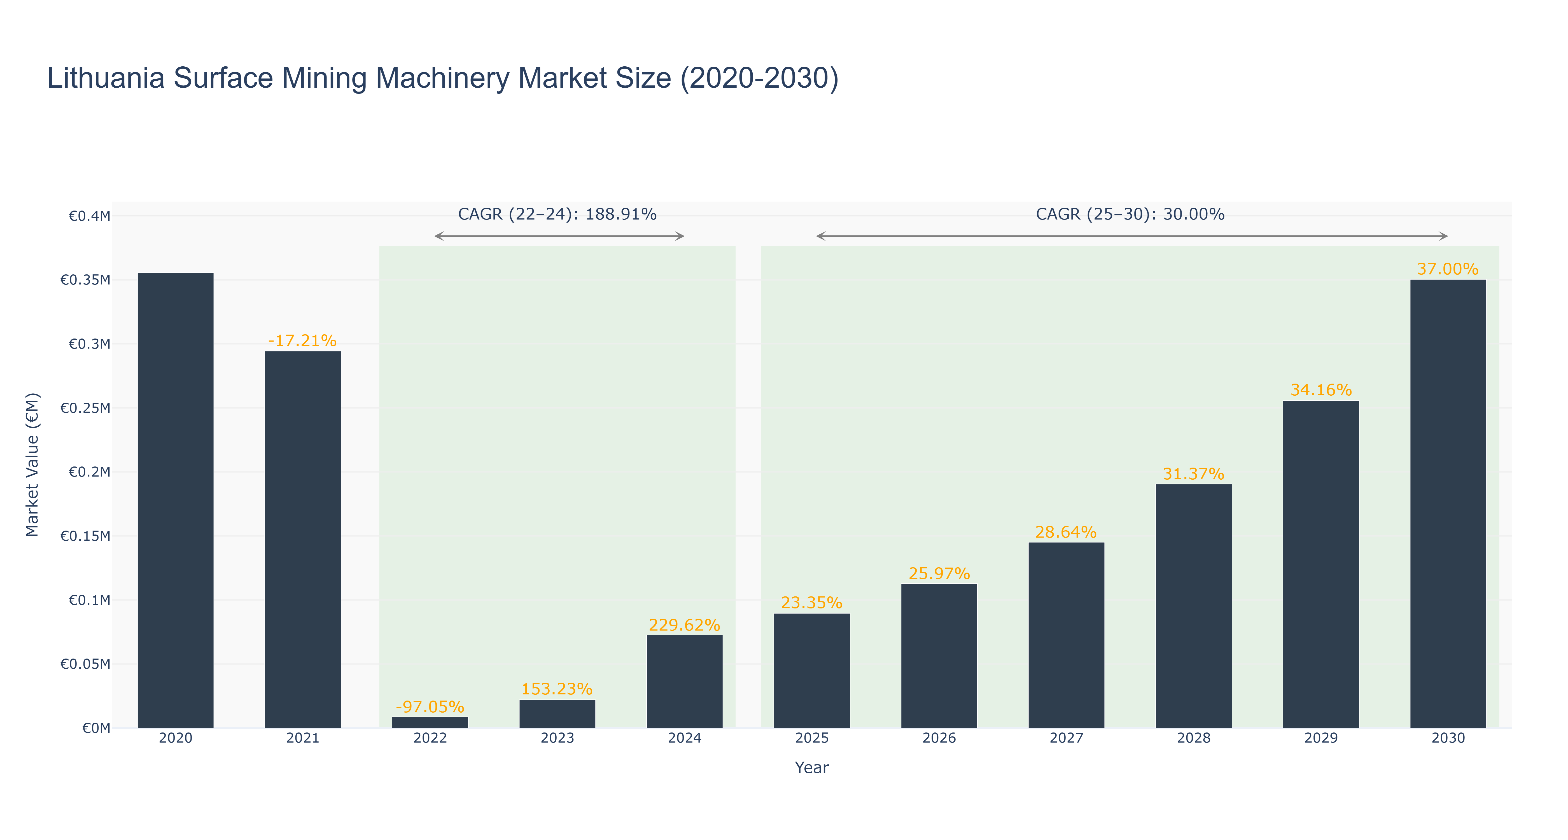
Task: Click the 2020 market value bar
Action: tap(175, 500)
